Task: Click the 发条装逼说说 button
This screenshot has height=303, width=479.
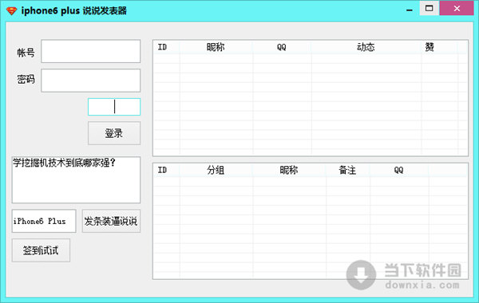Action: point(111,221)
